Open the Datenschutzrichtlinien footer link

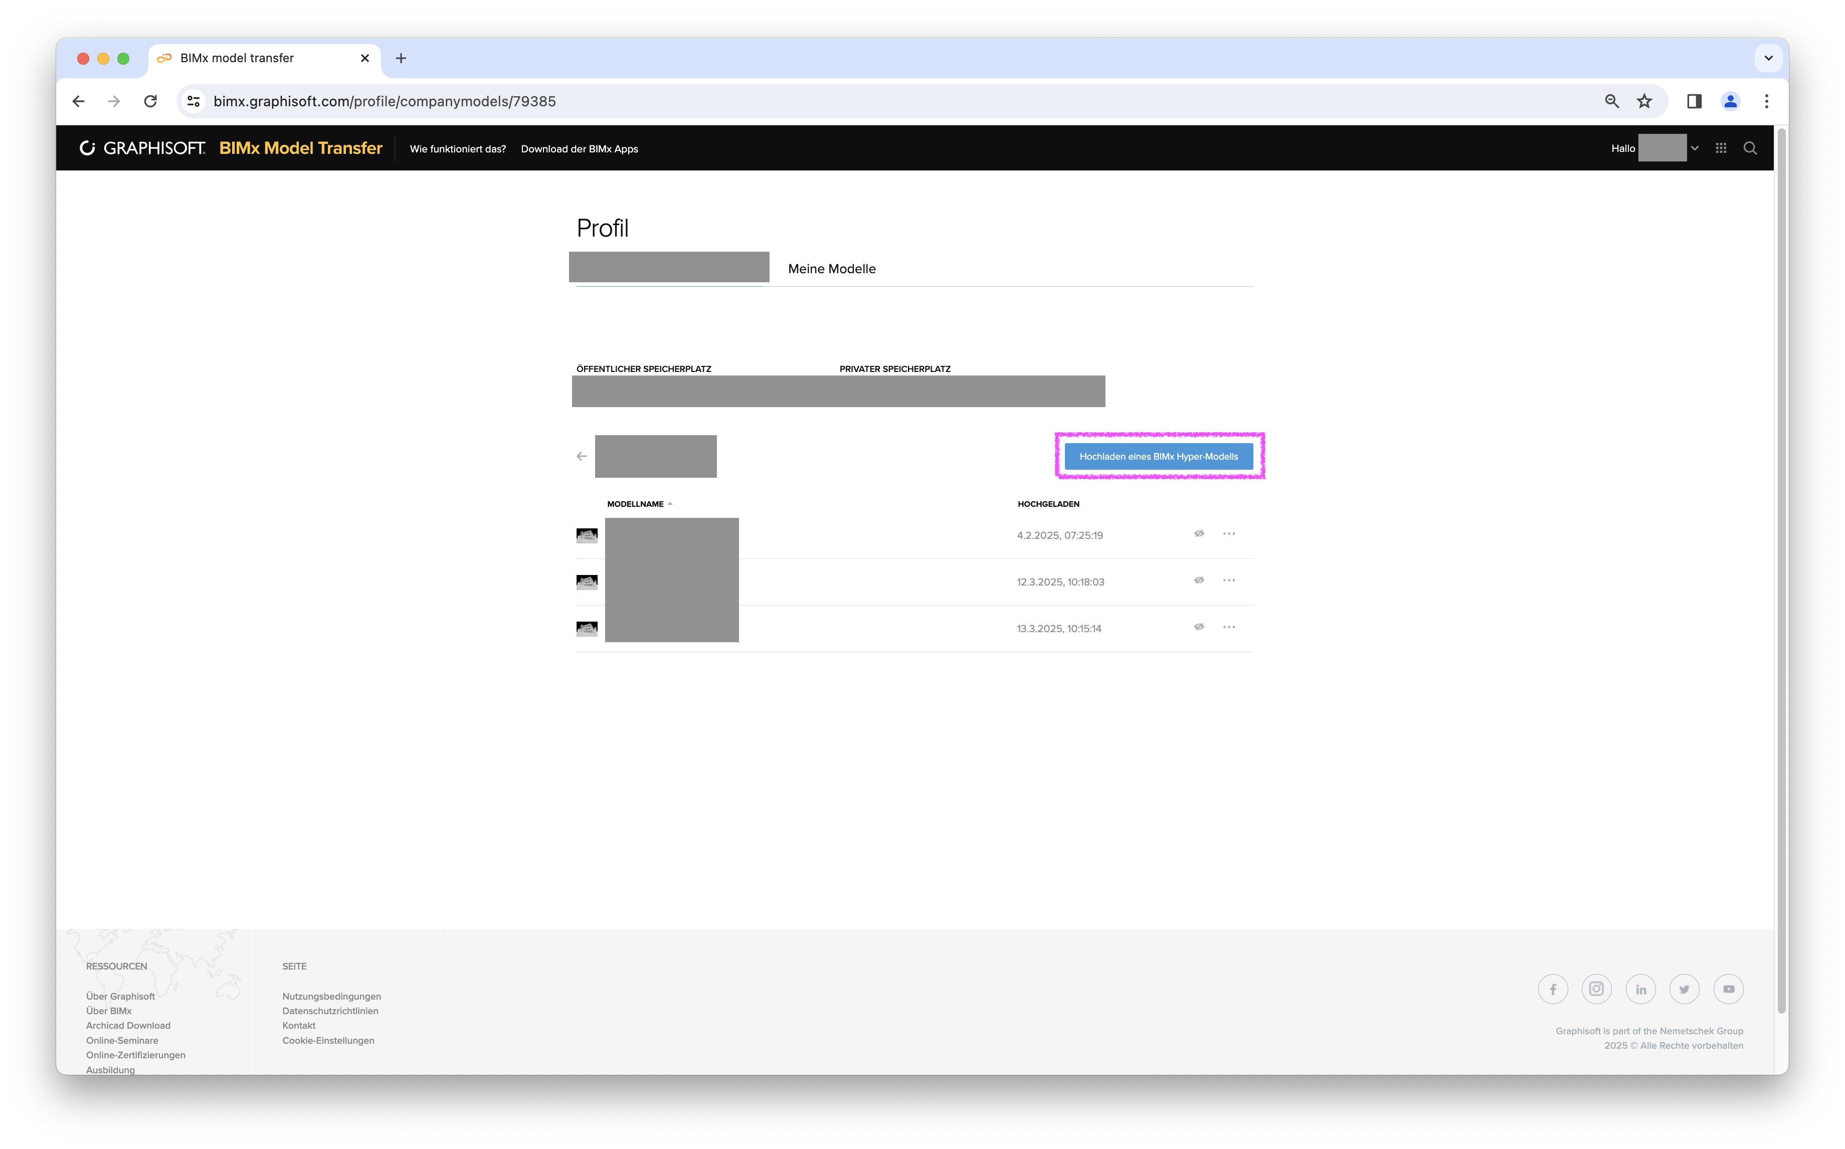point(330,1011)
